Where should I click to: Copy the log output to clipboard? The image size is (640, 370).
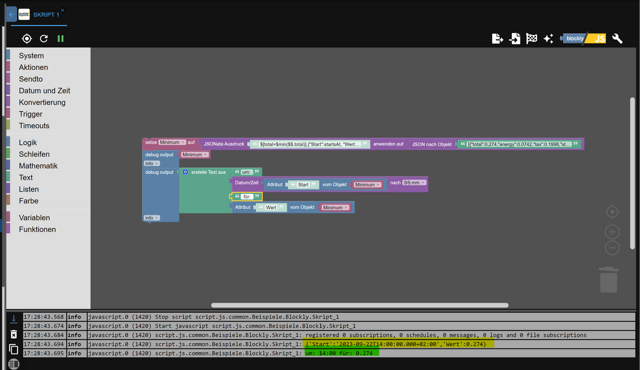coord(14,349)
